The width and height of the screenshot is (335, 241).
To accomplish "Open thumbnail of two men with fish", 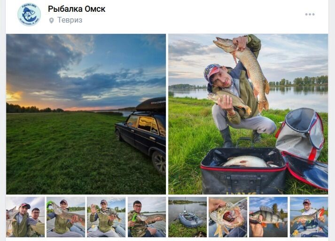I will click(25, 217).
